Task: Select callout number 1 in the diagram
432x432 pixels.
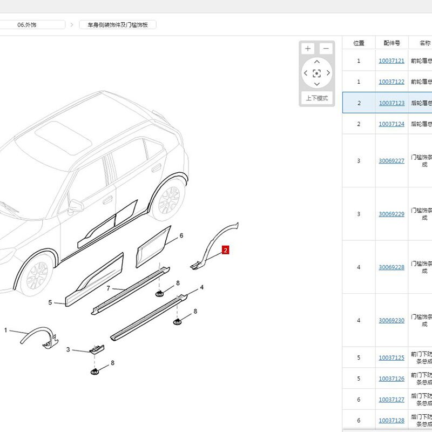Action: (x=5, y=330)
